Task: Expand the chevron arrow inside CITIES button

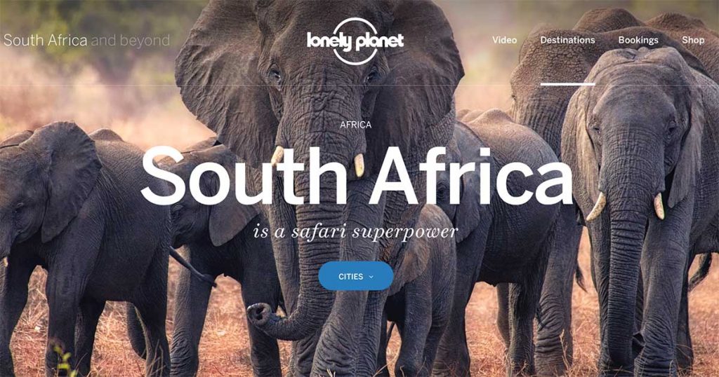Action: coord(371,276)
